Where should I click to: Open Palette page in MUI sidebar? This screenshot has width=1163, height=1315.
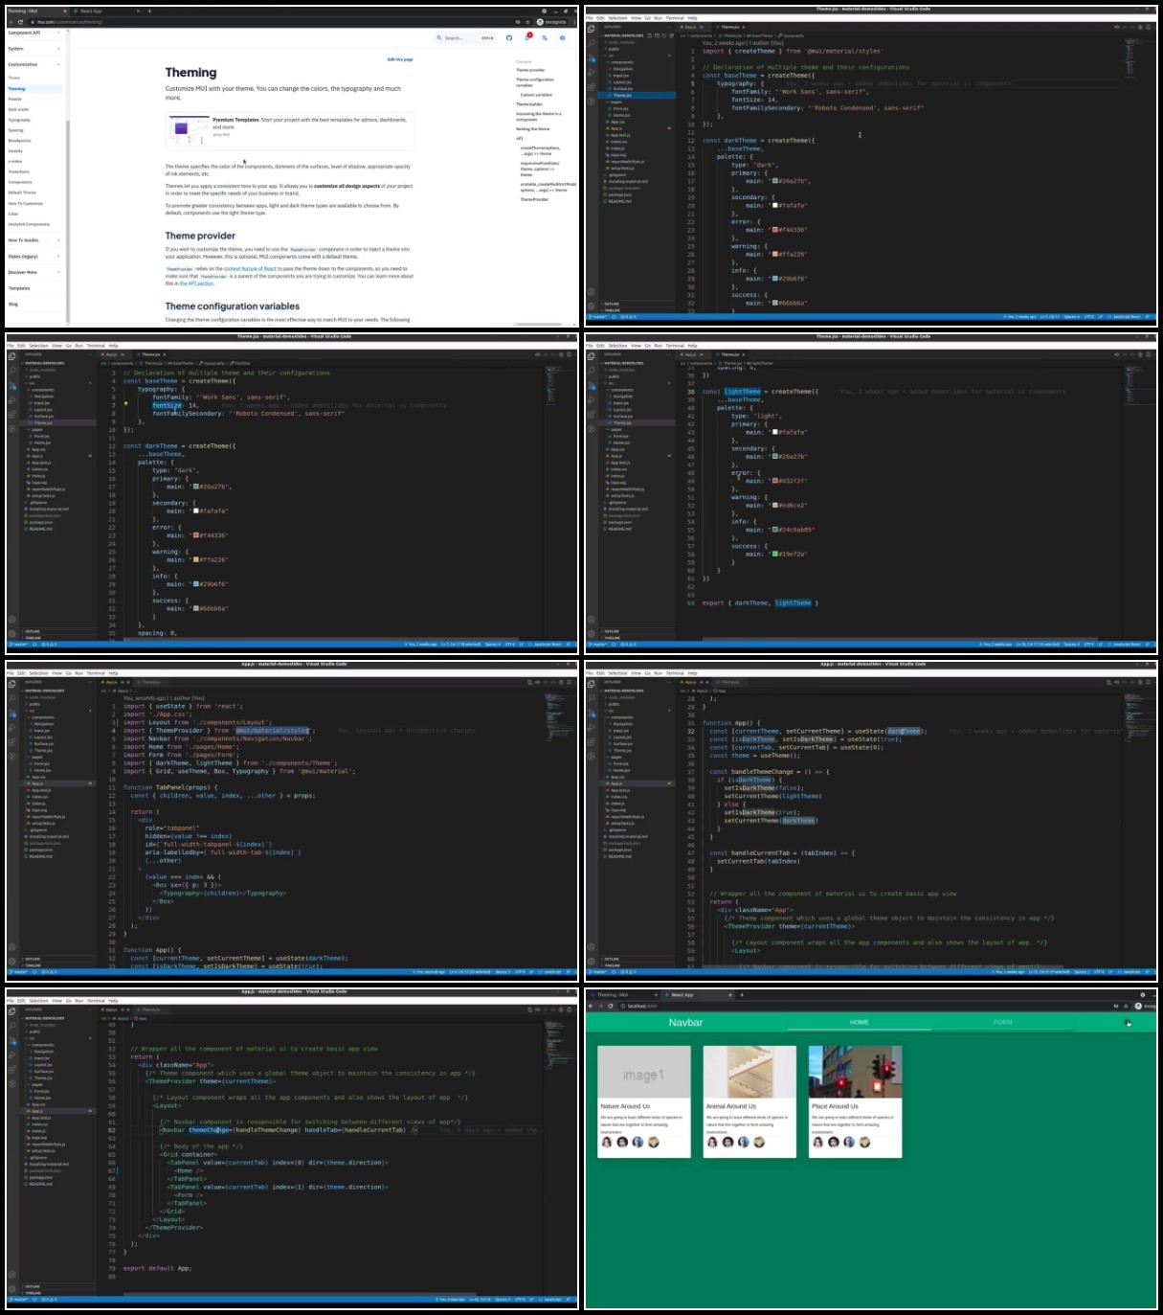tap(15, 99)
